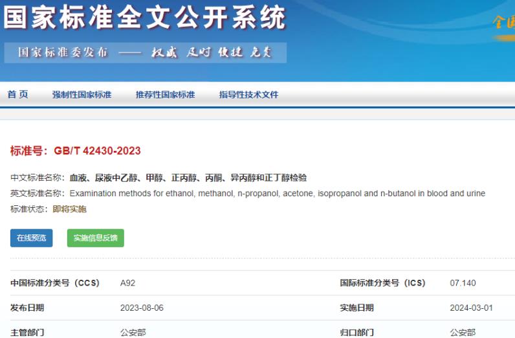The height and width of the screenshot is (338, 515).
Task: Click English title starting with Examination methods
Action: pyautogui.click(x=277, y=194)
